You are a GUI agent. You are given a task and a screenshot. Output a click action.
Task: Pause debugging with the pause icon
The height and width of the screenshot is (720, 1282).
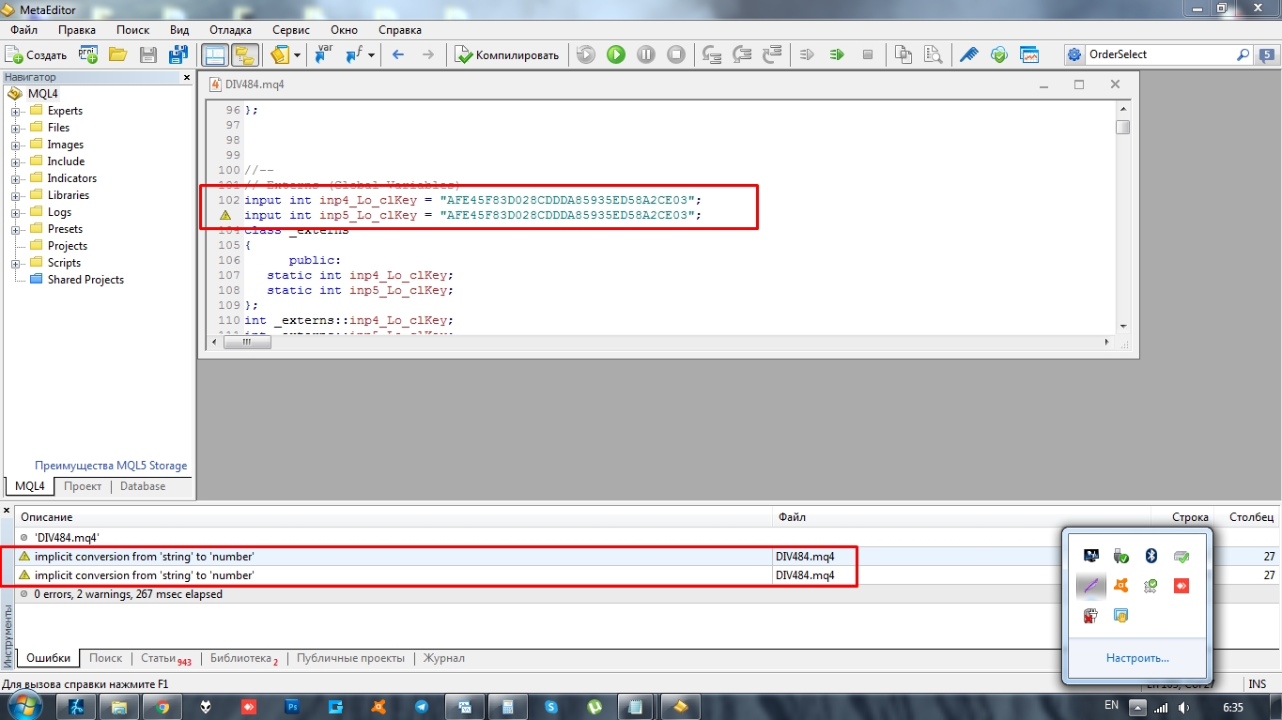tap(646, 54)
